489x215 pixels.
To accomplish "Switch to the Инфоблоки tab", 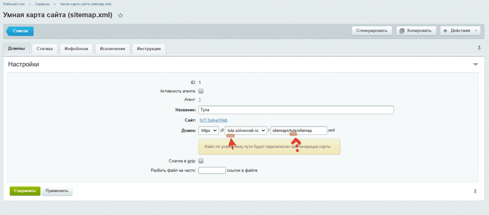I will (76, 49).
